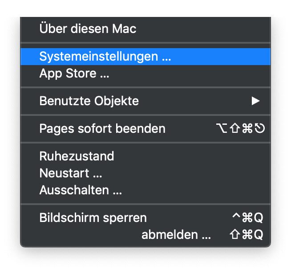Click the control caret symbol beside Bildschirm sperren
The image size is (291, 271).
click(236, 218)
